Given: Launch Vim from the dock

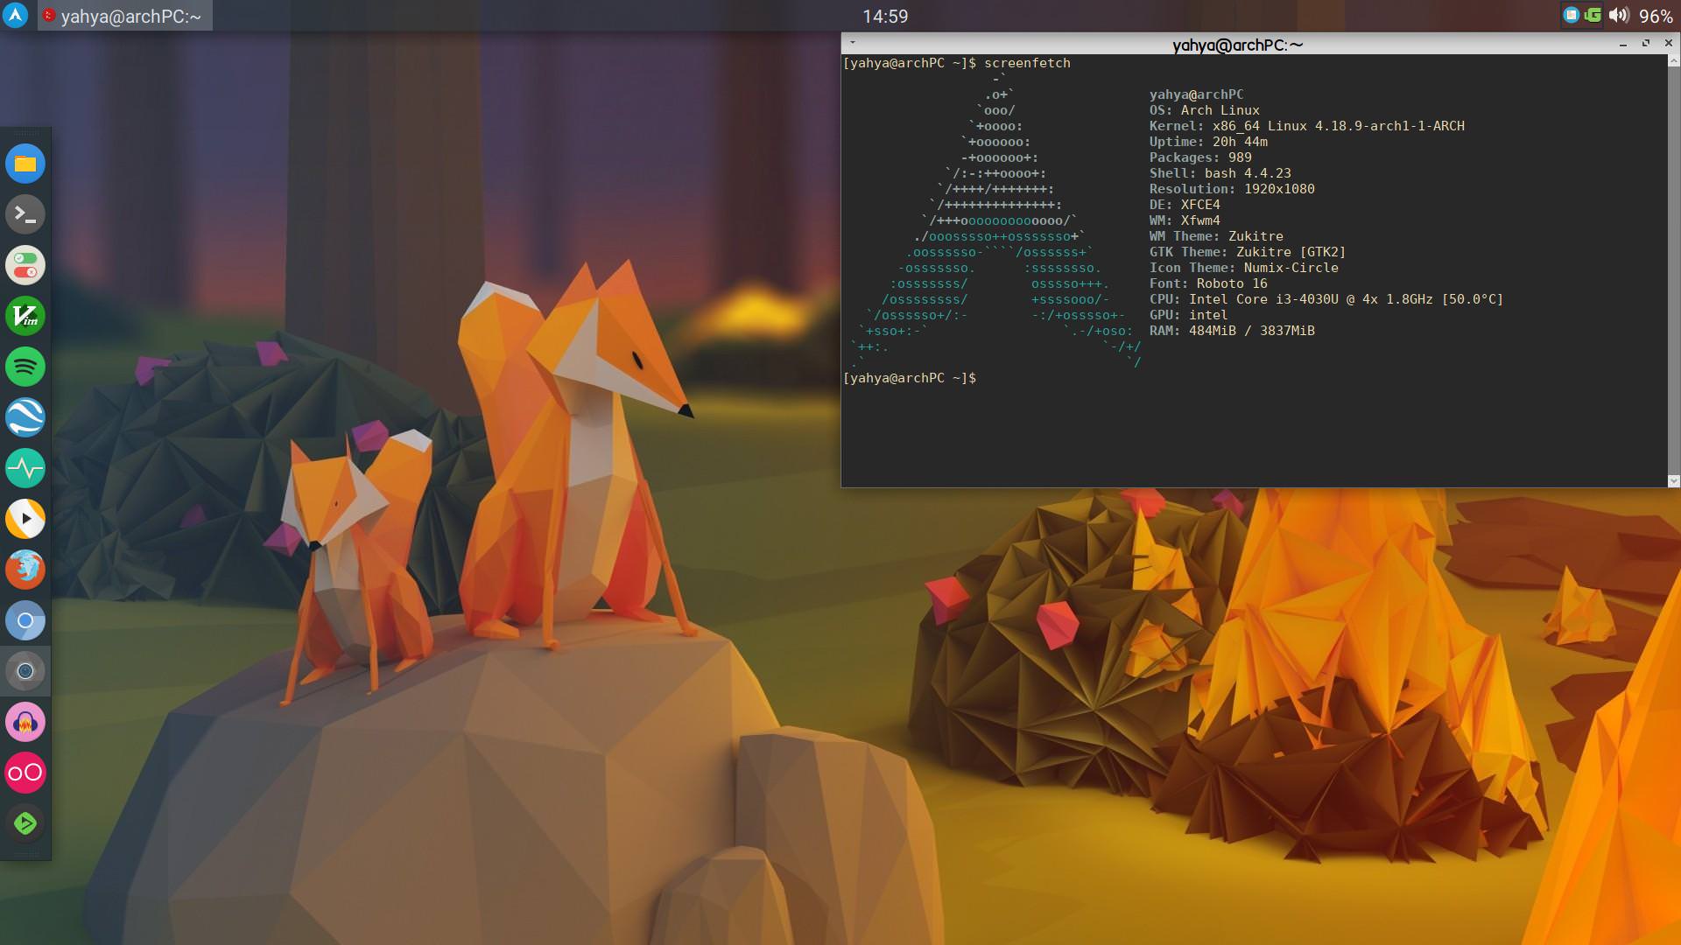Looking at the screenshot, I should click(25, 316).
